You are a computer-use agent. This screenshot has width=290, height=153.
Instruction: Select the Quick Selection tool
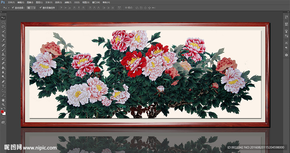click(x=3, y=31)
